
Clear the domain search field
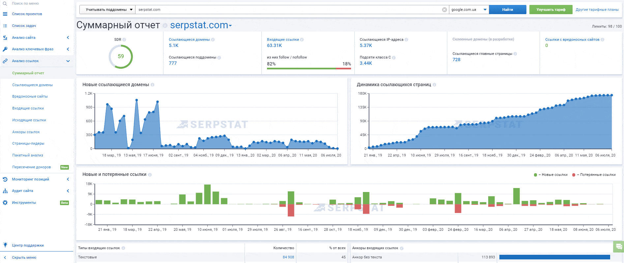tap(444, 10)
